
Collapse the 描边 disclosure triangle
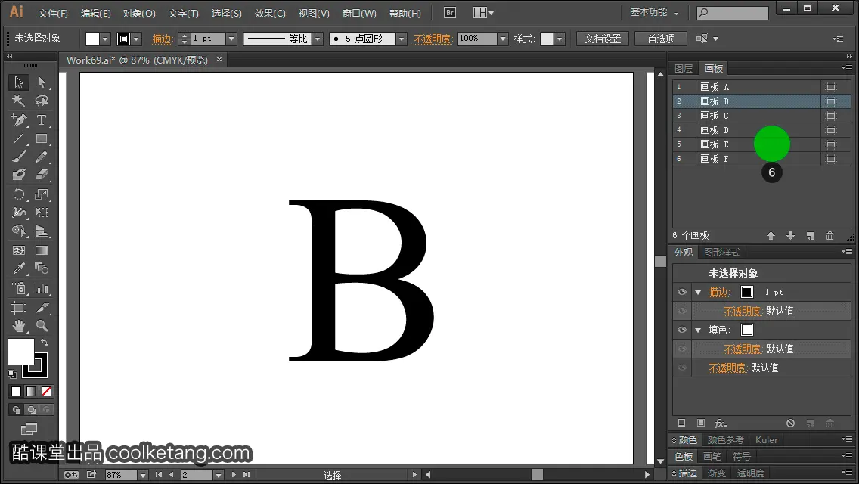point(698,293)
